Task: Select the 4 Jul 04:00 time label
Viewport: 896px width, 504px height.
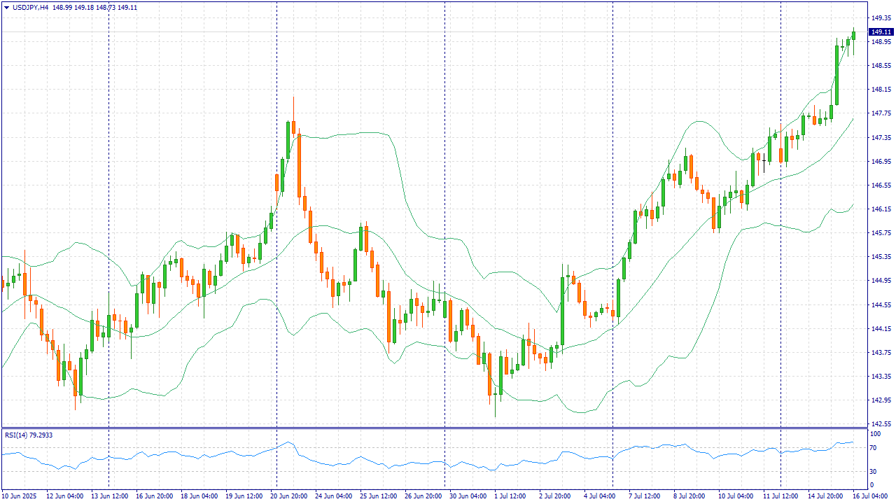Action: pos(598,496)
